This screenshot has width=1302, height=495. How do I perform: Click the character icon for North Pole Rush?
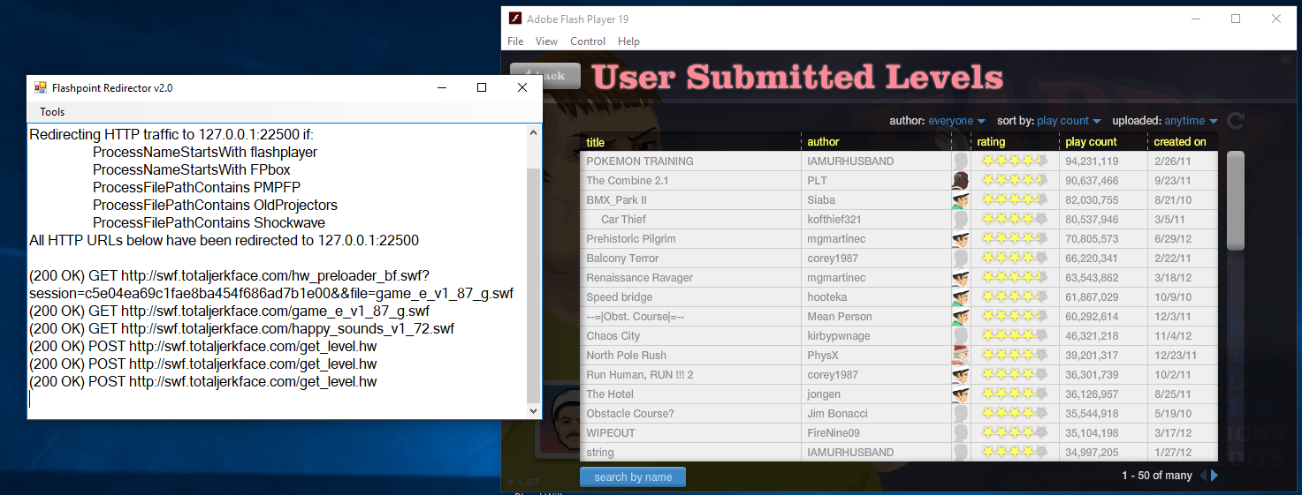tap(961, 356)
